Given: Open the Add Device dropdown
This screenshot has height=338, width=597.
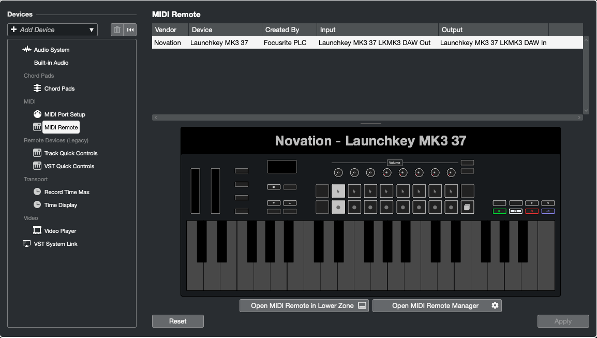Looking at the screenshot, I should pos(52,30).
